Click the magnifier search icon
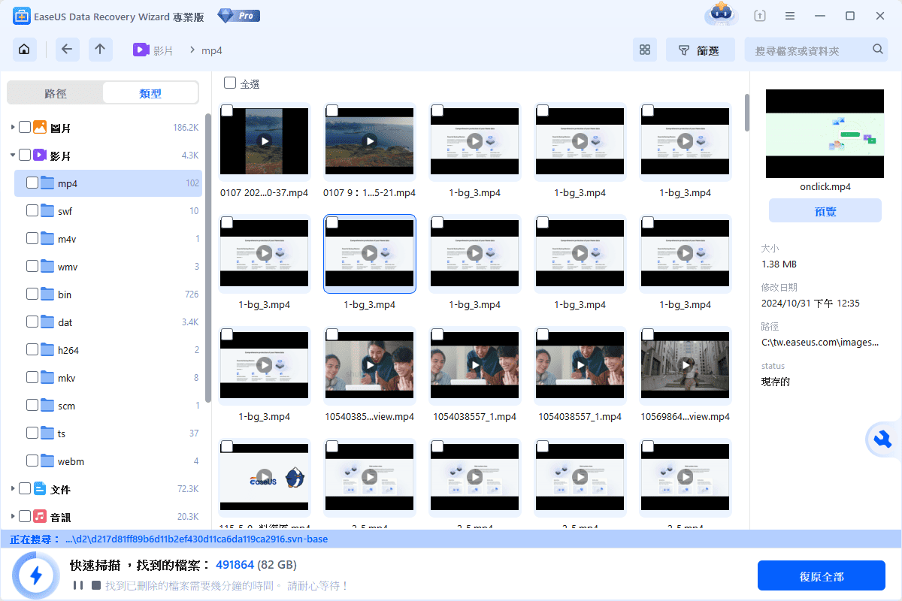Viewport: 902px width, 601px height. [x=878, y=50]
